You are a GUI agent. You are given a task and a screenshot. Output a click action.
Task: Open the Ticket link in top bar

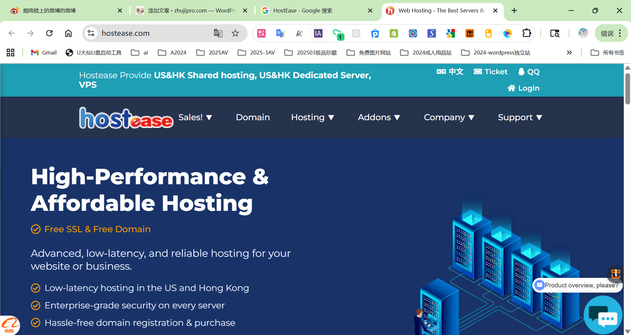click(x=491, y=72)
